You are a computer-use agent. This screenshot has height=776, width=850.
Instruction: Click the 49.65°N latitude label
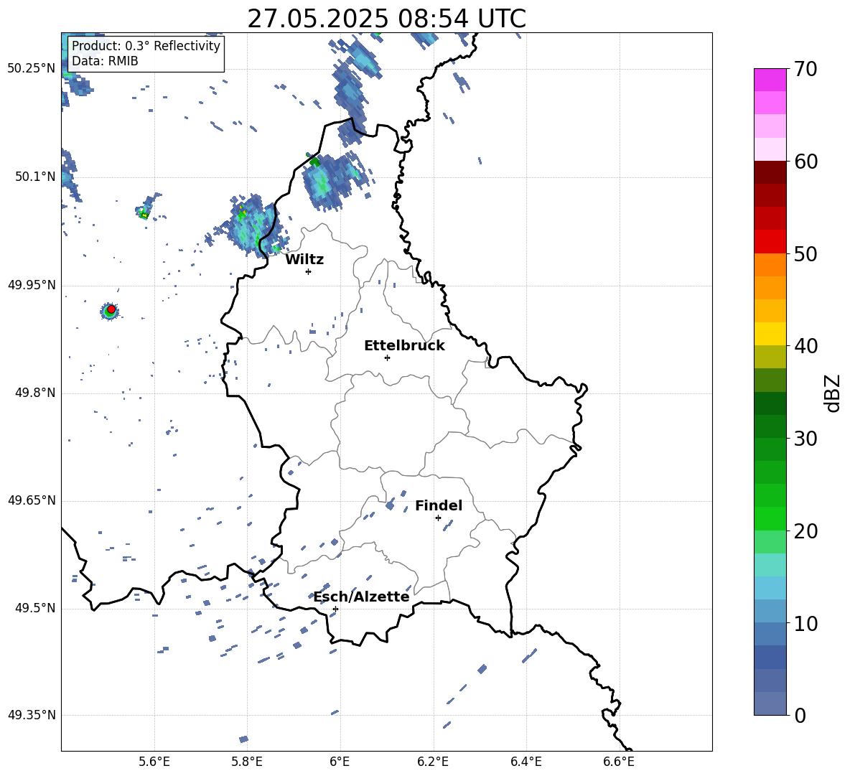pos(31,500)
